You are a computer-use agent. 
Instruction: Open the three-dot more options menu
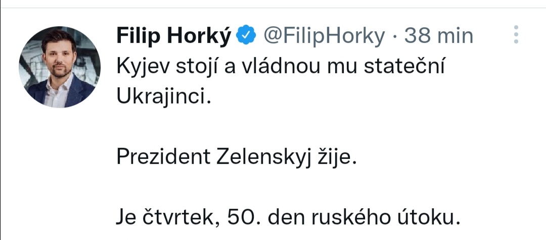[516, 34]
